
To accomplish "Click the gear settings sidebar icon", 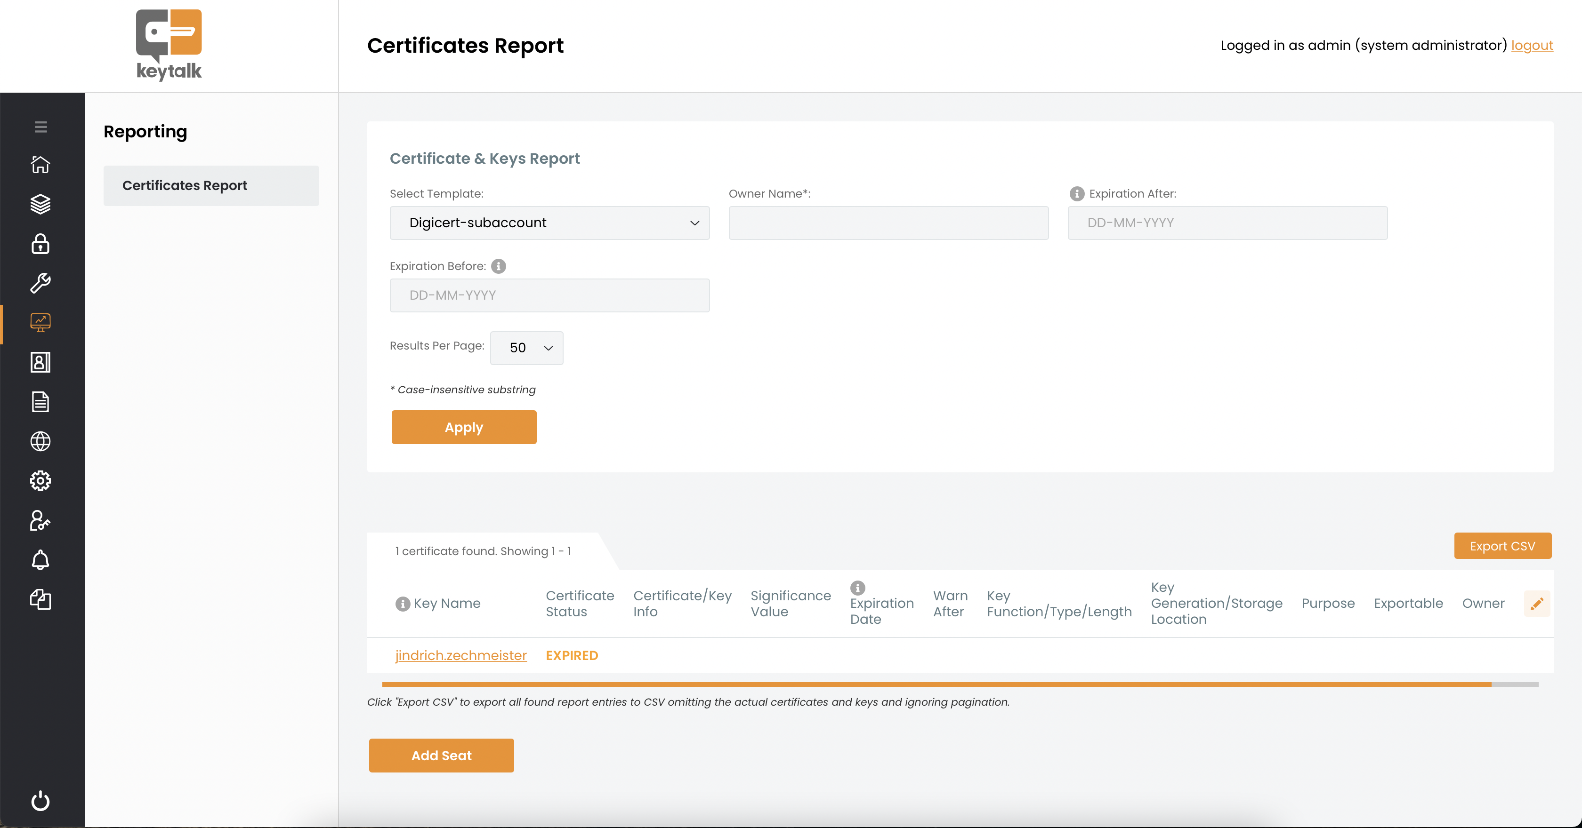I will point(40,481).
